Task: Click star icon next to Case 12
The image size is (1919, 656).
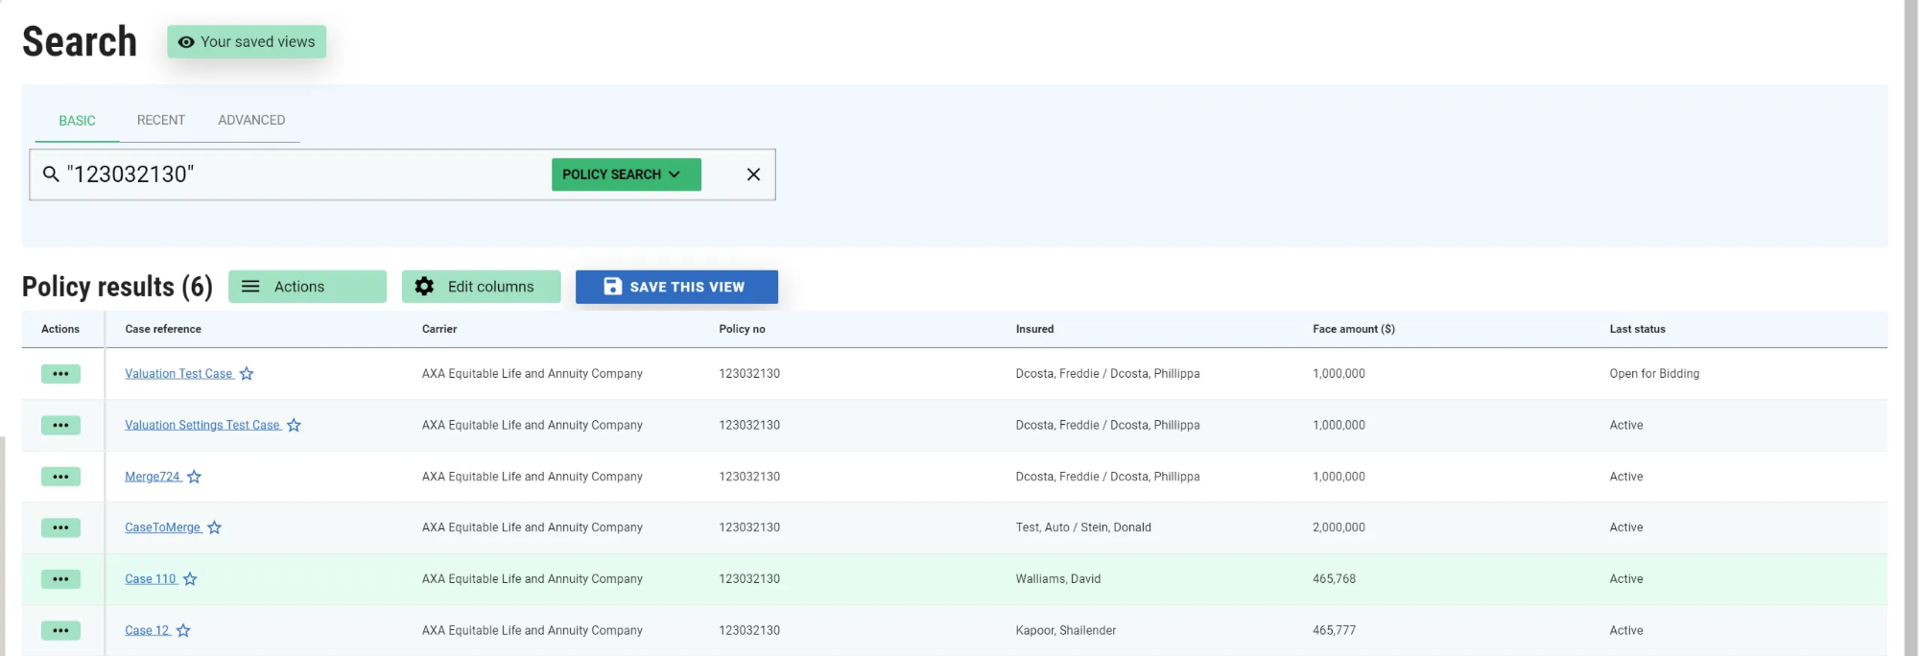Action: 183,631
